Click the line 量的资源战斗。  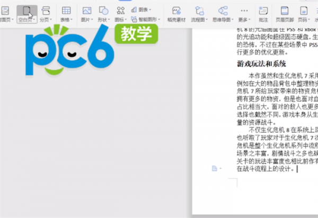257,122
